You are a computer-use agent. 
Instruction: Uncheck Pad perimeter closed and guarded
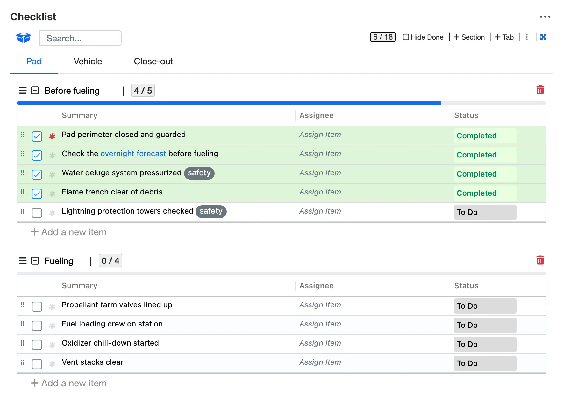pyautogui.click(x=37, y=136)
